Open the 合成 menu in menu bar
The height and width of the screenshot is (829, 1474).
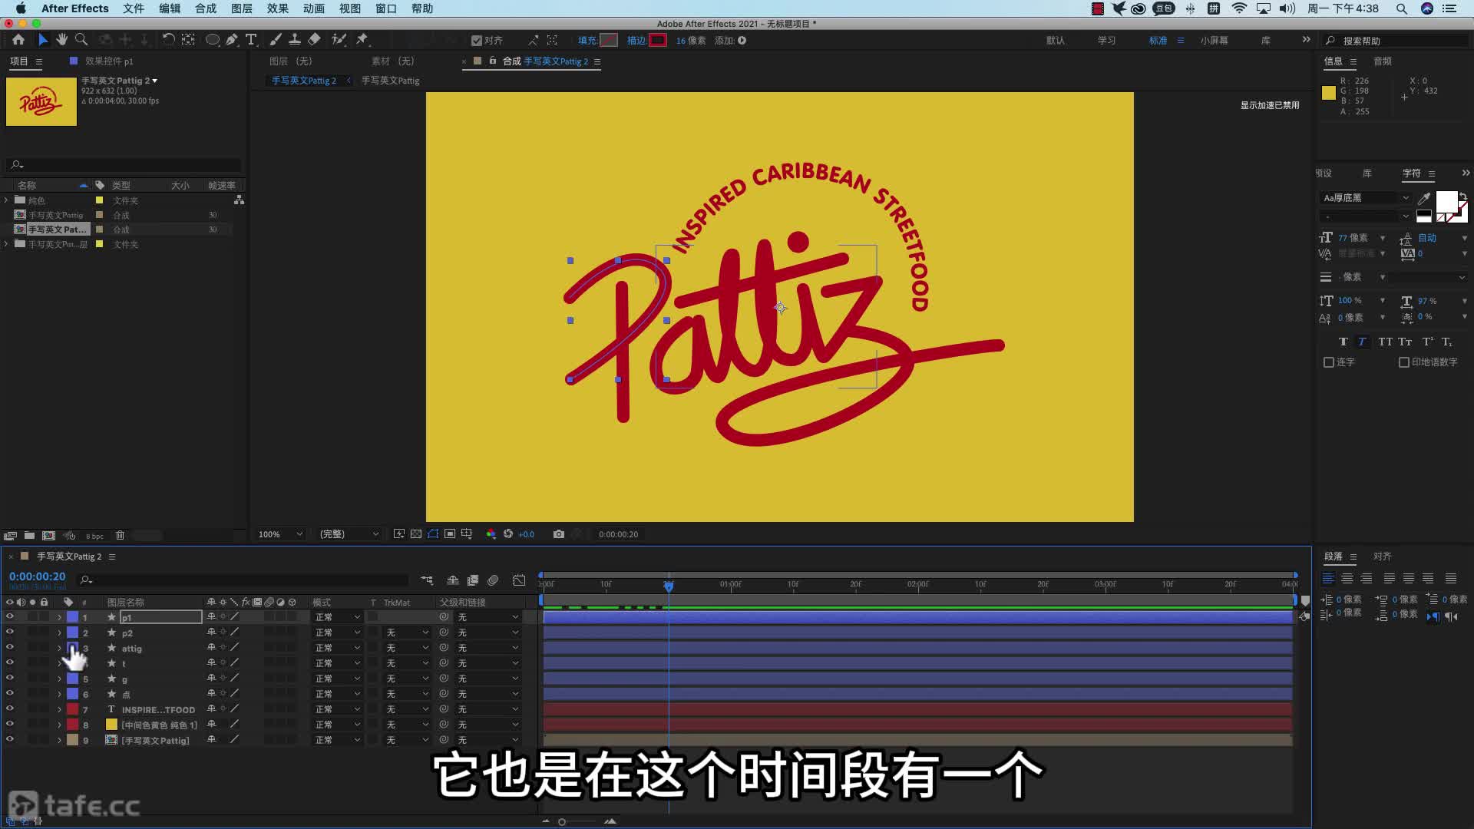click(205, 8)
